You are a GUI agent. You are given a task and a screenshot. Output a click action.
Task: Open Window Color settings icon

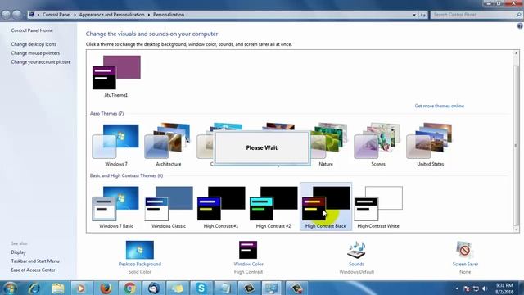[248, 250]
